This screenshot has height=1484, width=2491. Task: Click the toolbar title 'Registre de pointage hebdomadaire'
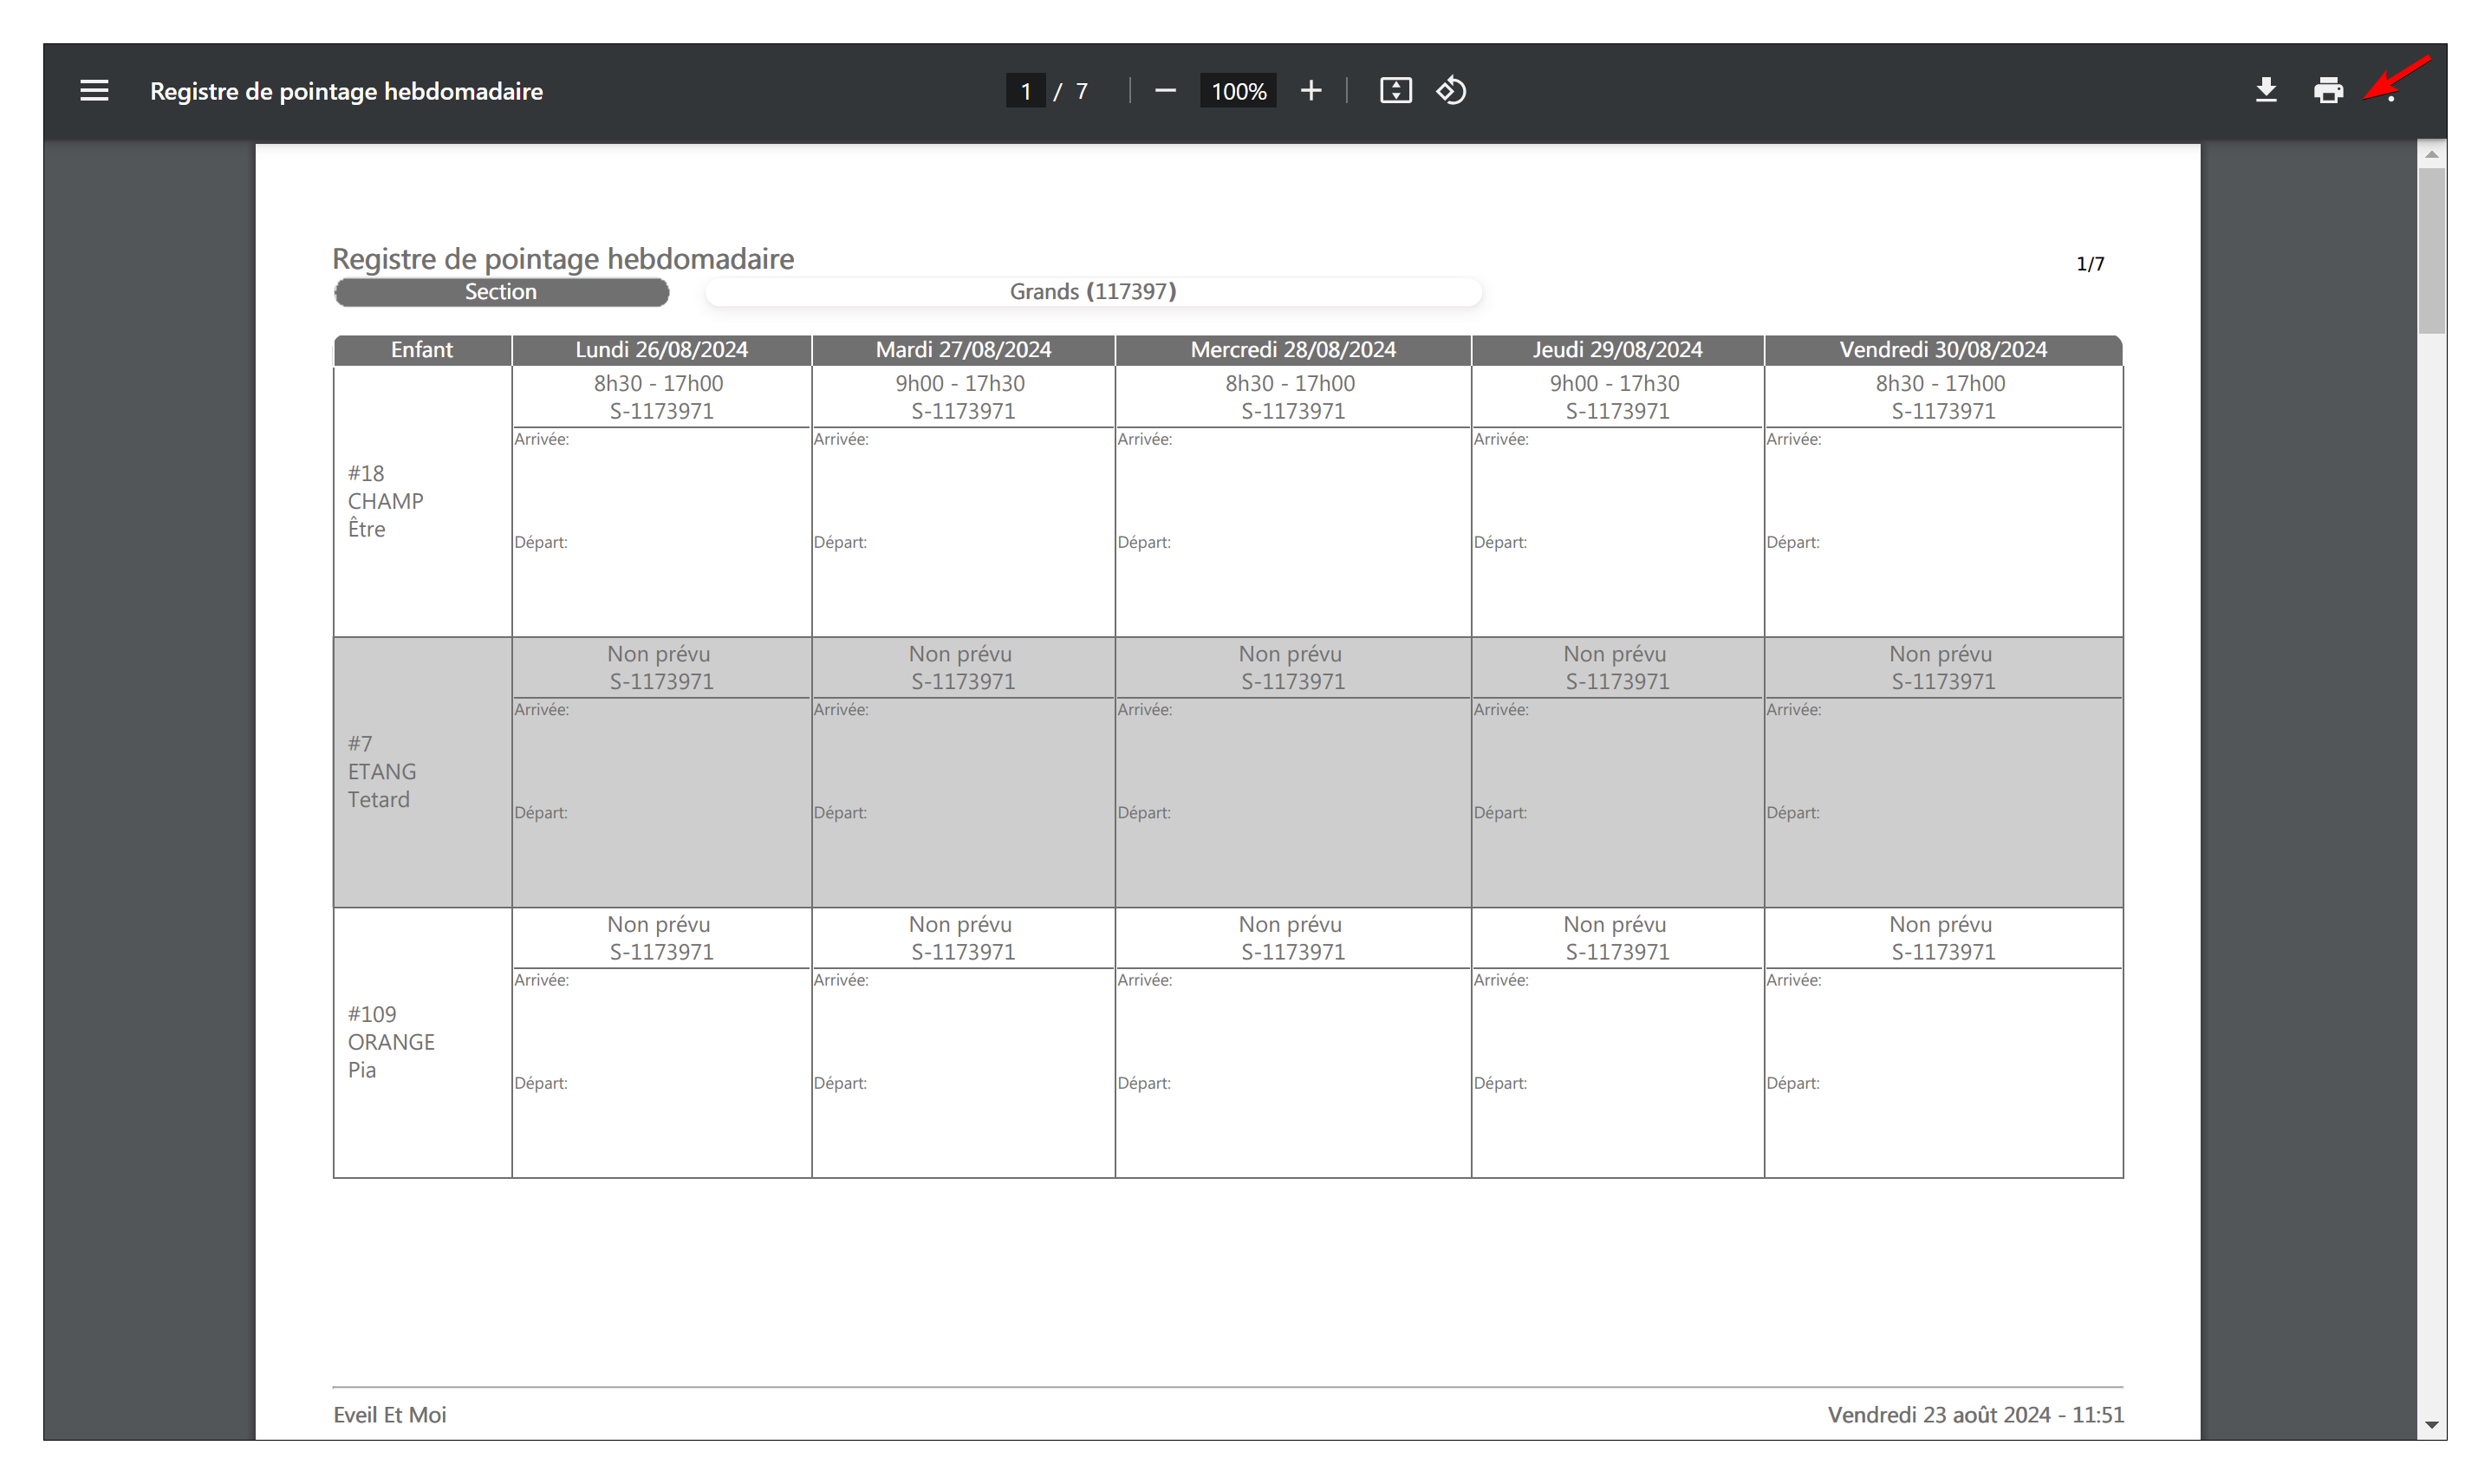pyautogui.click(x=347, y=91)
